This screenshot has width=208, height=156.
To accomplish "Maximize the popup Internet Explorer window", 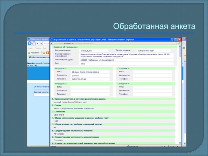I will [x=175, y=40].
